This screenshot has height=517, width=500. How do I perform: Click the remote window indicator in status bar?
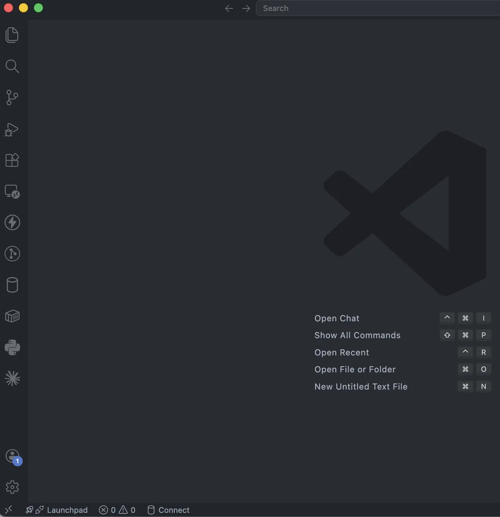[8, 510]
